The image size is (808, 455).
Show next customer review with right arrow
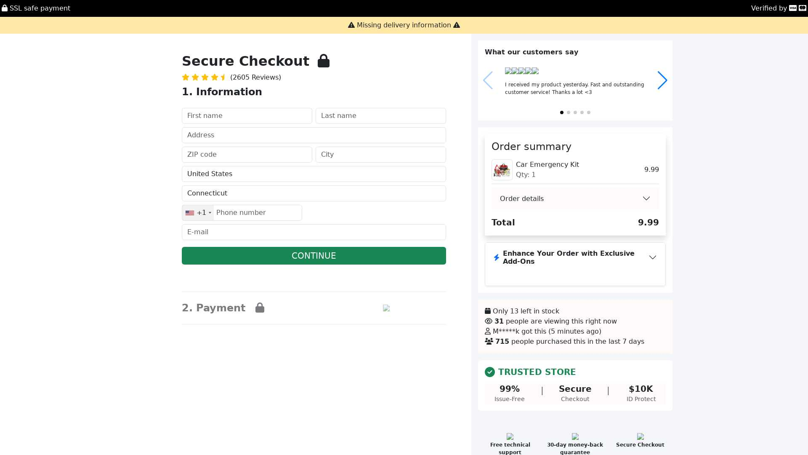tap(662, 80)
